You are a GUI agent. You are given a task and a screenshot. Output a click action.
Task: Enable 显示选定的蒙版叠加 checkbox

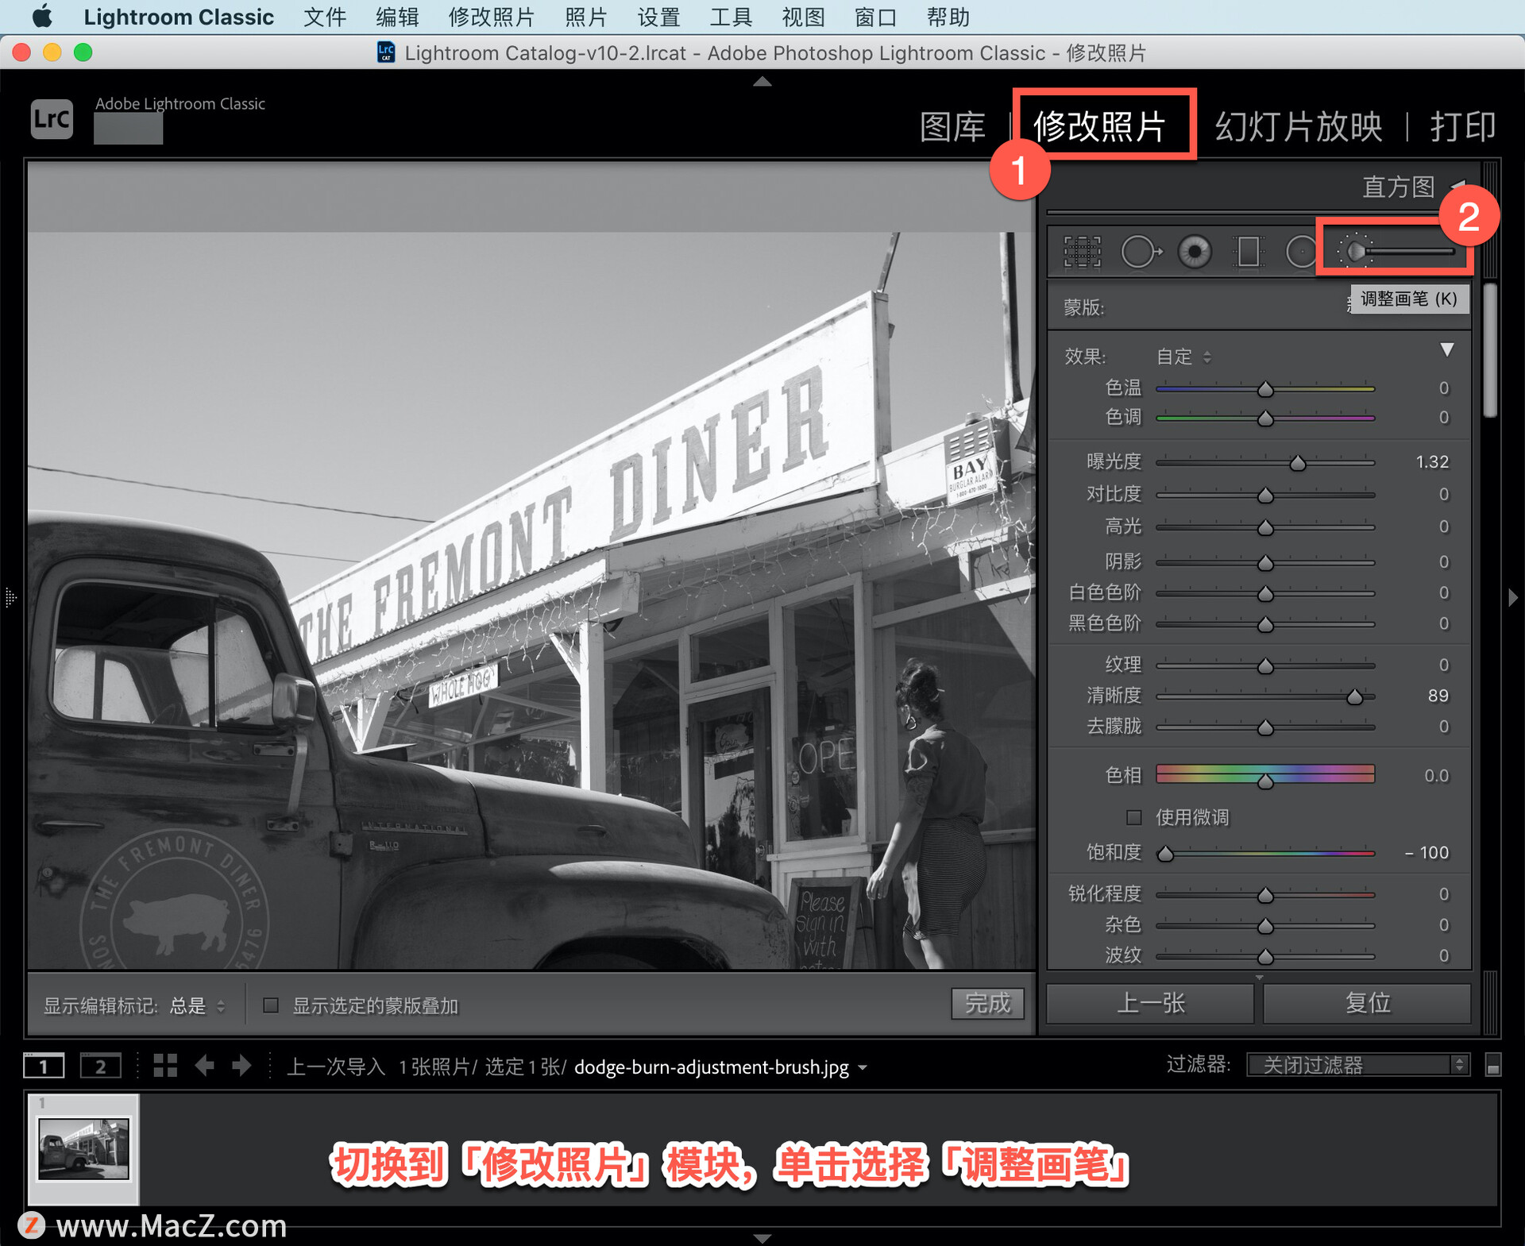[271, 1005]
